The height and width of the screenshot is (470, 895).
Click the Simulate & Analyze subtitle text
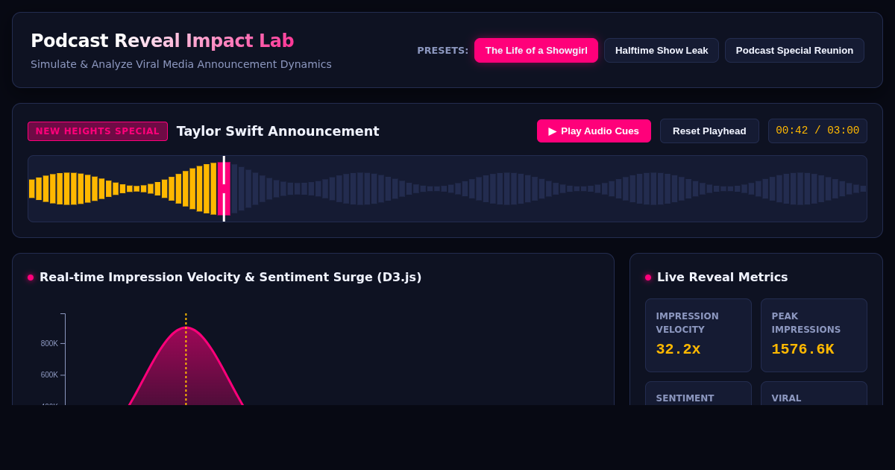[x=181, y=64]
